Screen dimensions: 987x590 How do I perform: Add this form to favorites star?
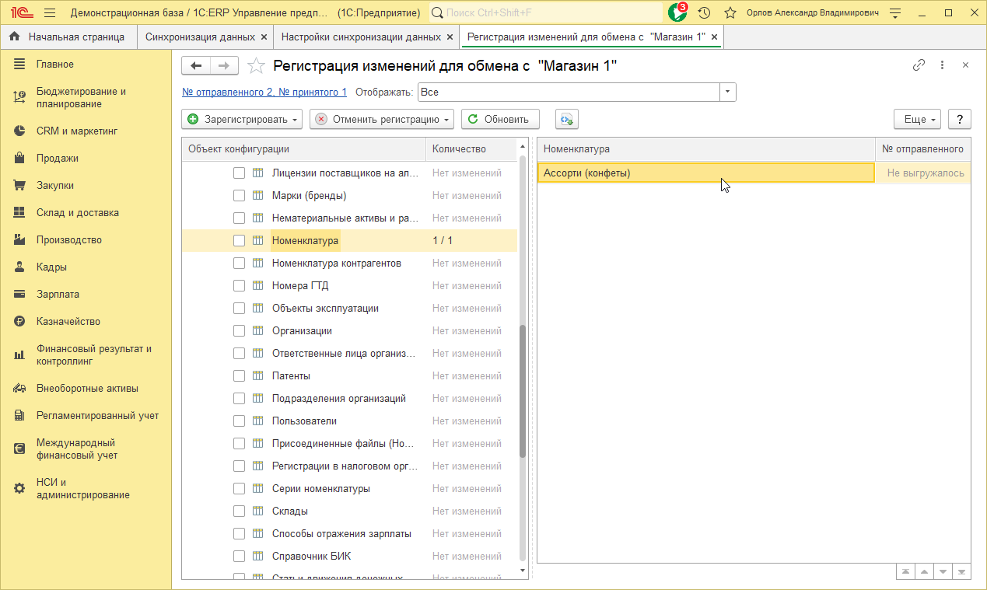(x=256, y=66)
